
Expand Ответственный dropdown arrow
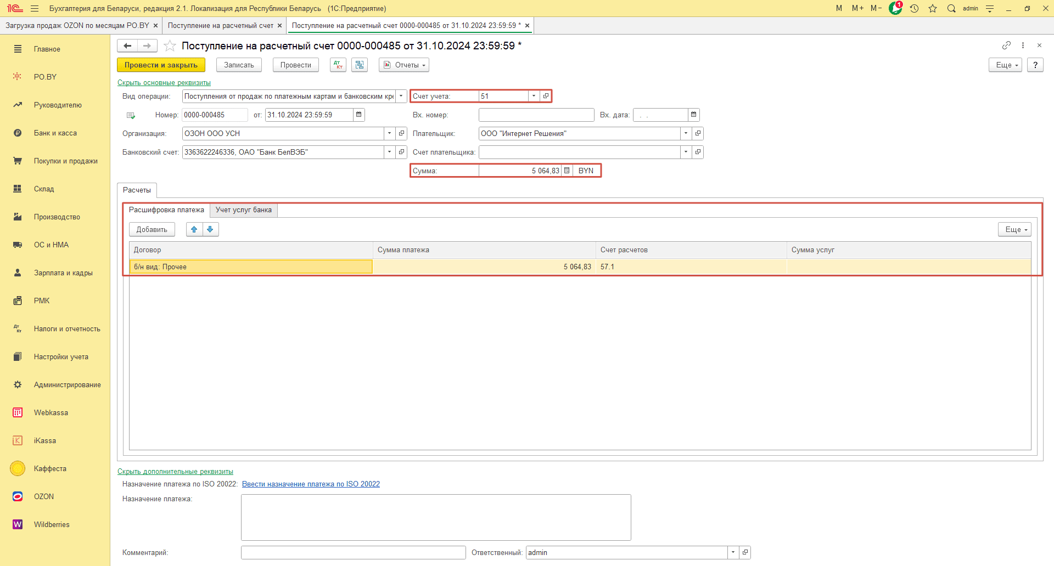(733, 552)
